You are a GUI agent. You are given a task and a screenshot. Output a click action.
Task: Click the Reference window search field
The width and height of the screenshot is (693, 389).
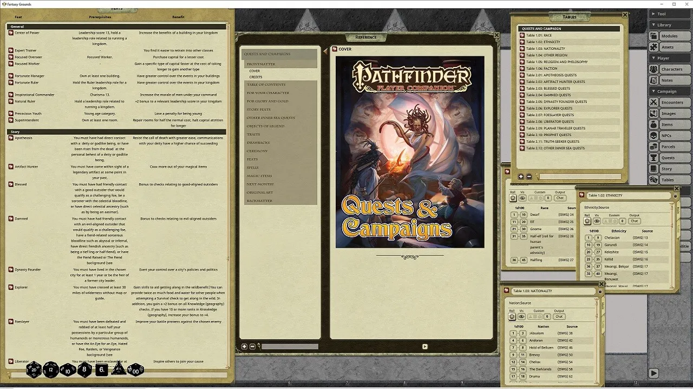[290, 346]
